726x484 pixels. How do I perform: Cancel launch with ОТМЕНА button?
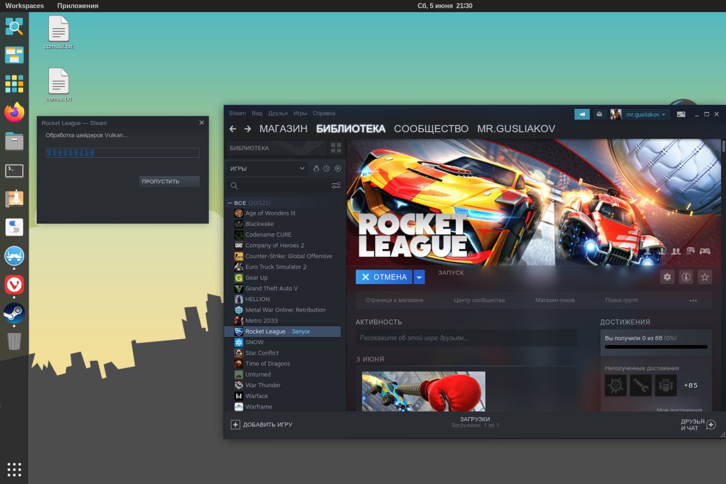pyautogui.click(x=384, y=277)
